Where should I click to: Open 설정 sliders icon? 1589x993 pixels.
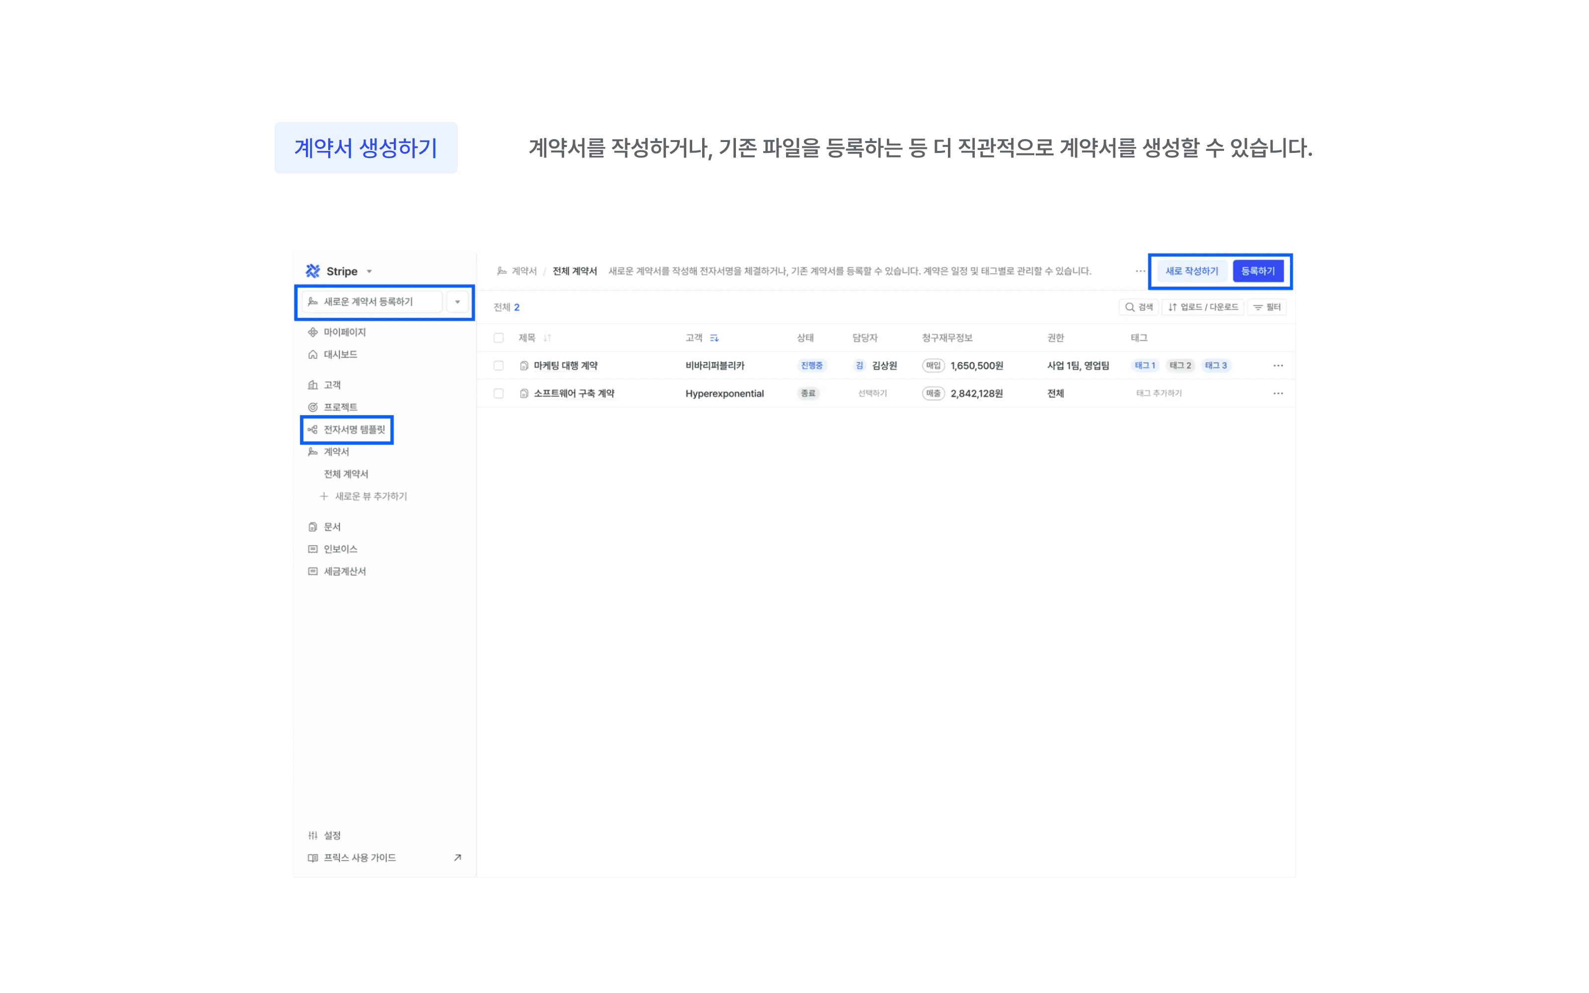[x=313, y=836]
